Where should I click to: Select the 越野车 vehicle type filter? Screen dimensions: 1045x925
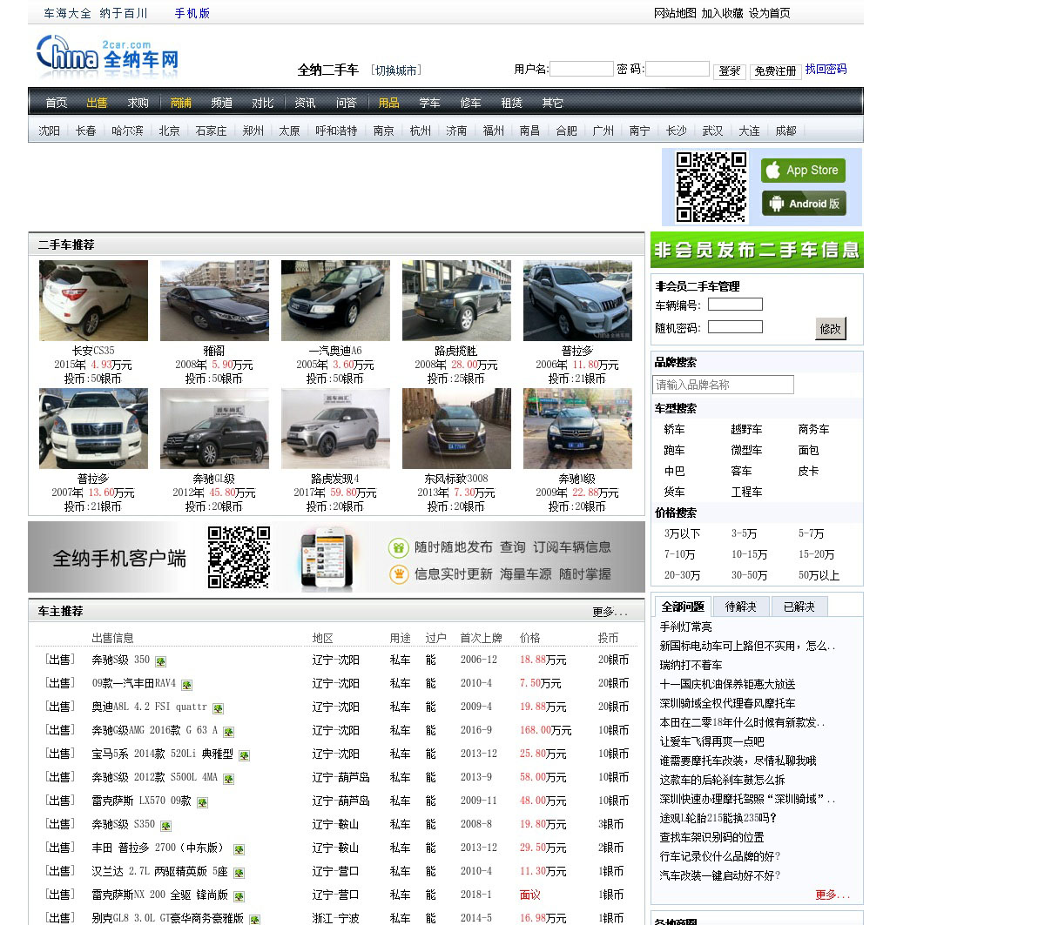(x=746, y=430)
